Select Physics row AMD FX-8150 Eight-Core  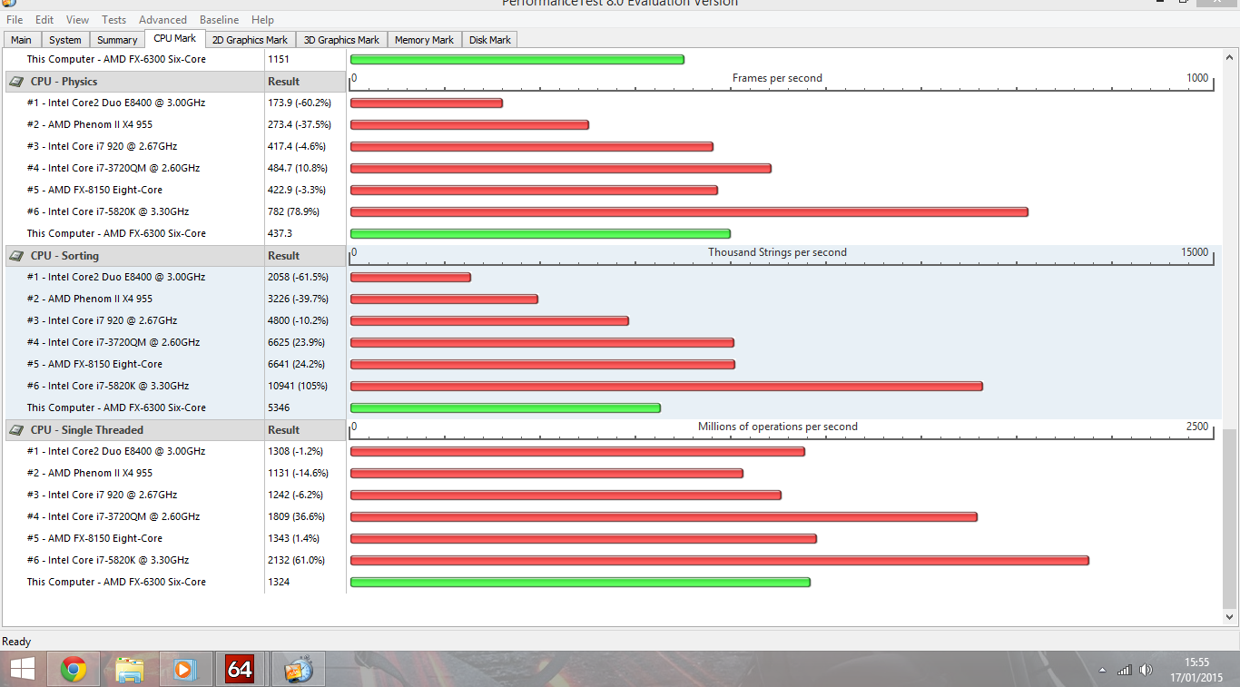pos(94,190)
